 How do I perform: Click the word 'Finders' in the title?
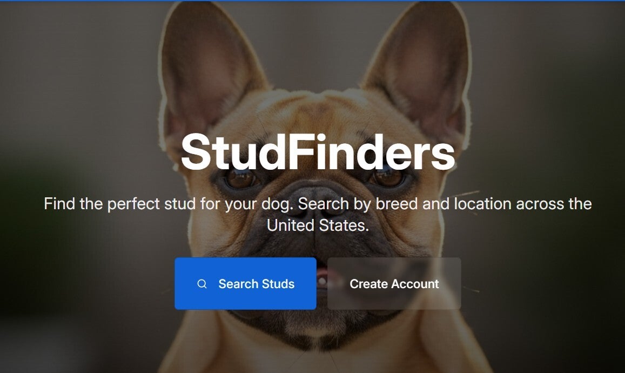pyautogui.click(x=371, y=152)
